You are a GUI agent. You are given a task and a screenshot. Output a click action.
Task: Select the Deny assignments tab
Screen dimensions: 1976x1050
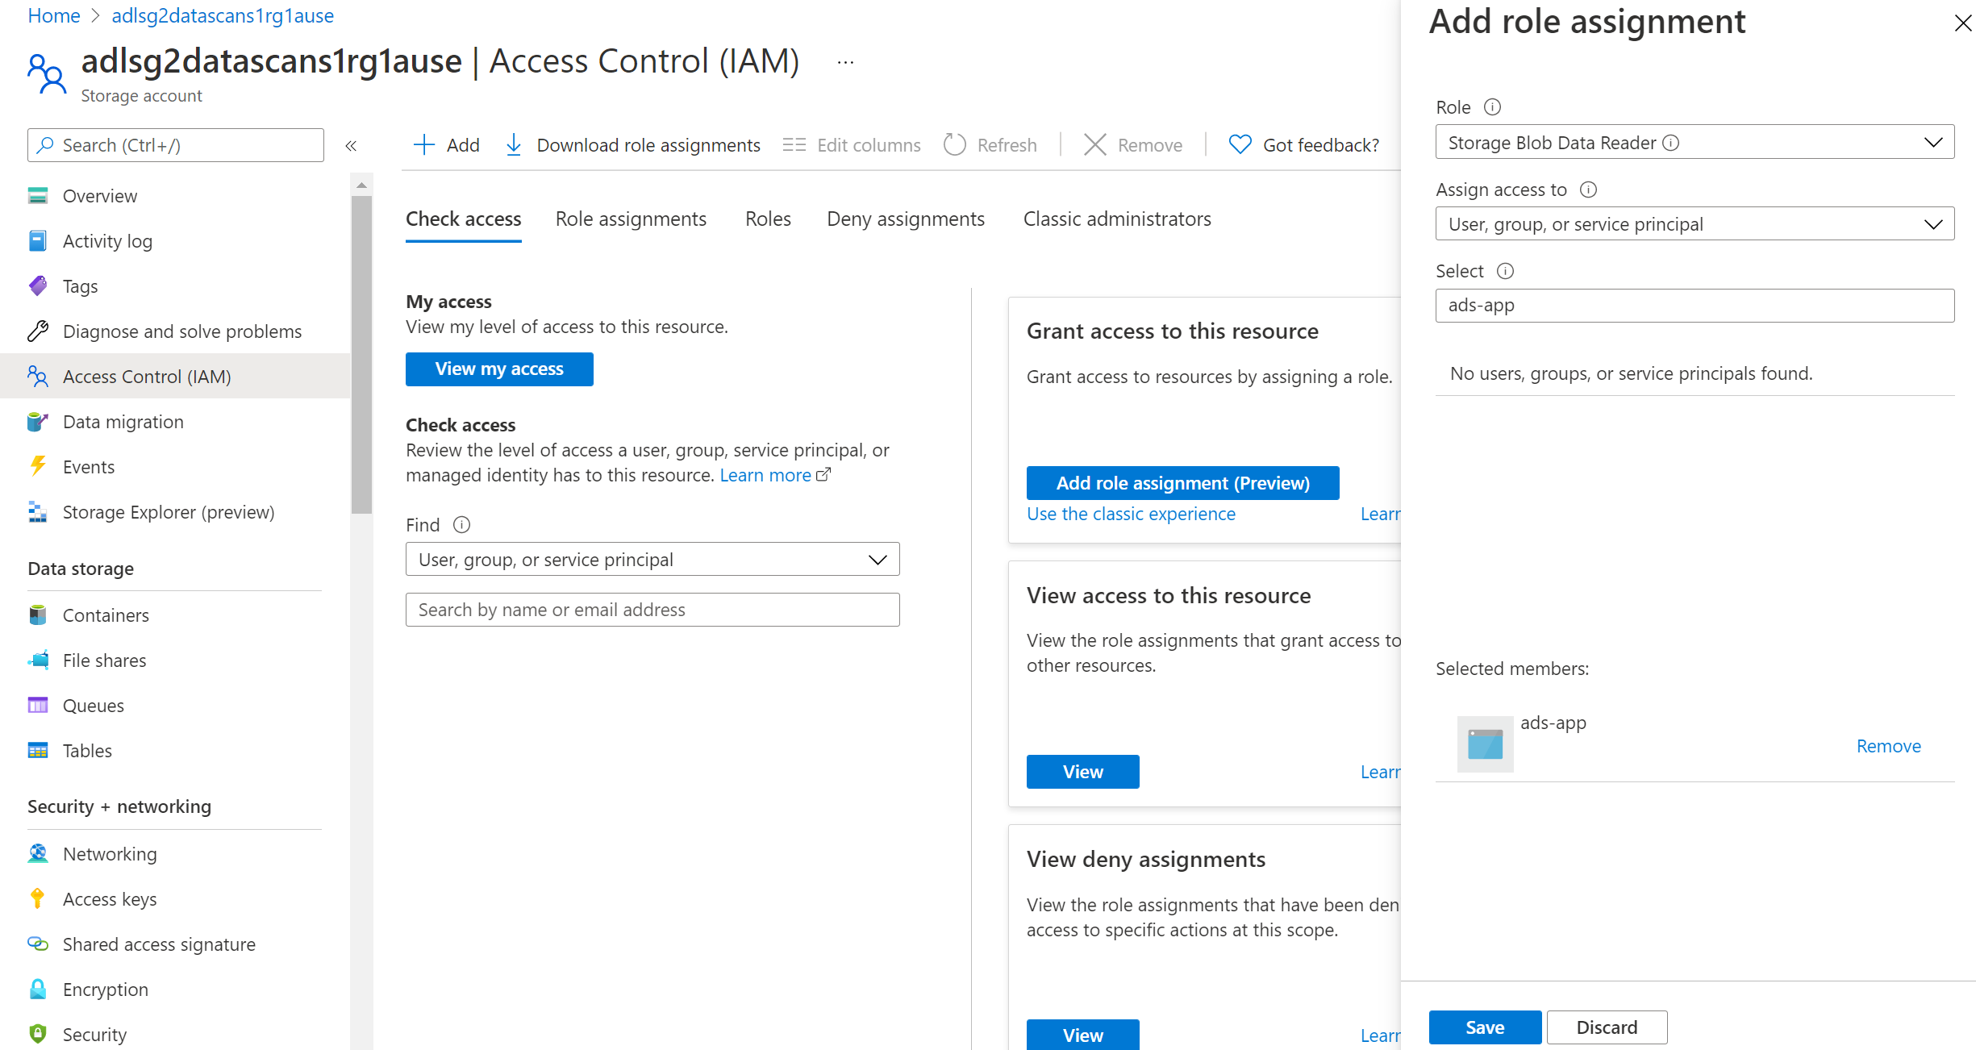904,219
